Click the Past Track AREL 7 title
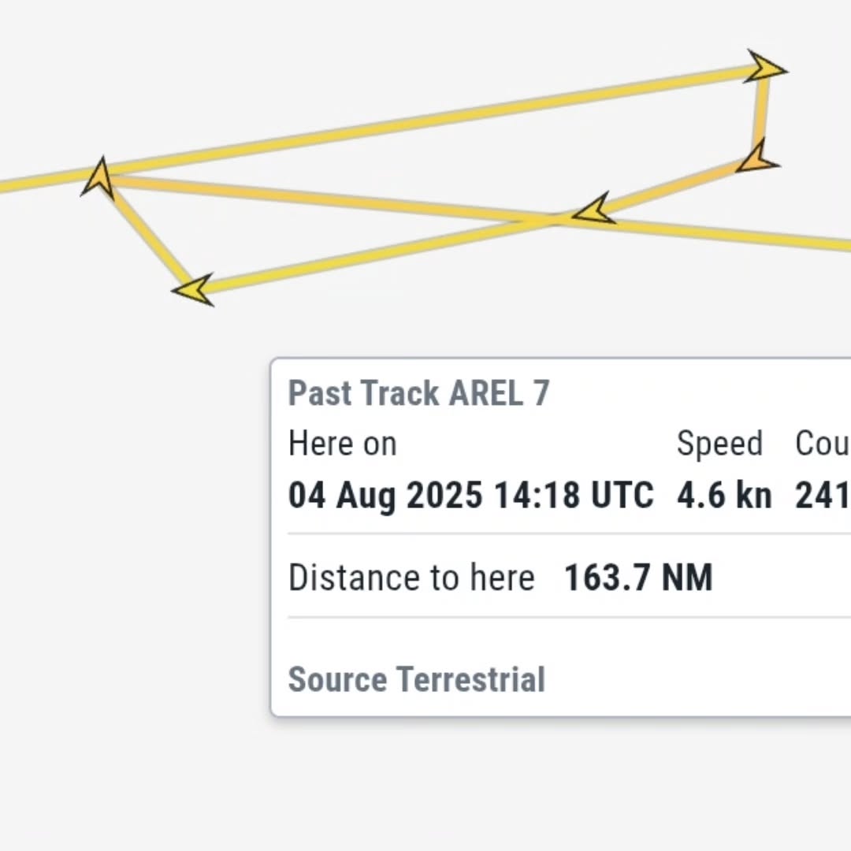 [x=418, y=392]
